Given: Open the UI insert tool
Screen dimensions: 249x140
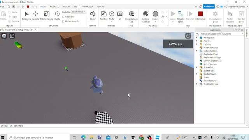Looking at the screenshot, I should 120,16.
